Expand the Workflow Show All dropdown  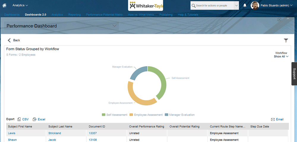click(x=281, y=56)
